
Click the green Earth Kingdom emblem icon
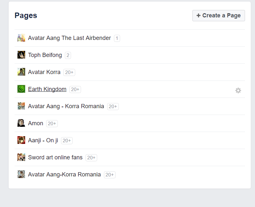[21, 89]
